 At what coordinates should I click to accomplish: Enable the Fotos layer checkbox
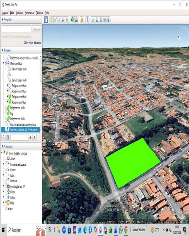coord(6,175)
